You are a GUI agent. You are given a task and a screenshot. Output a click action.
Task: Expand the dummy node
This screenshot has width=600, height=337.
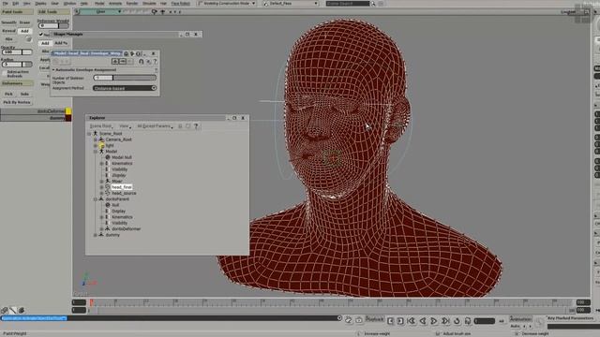point(96,235)
